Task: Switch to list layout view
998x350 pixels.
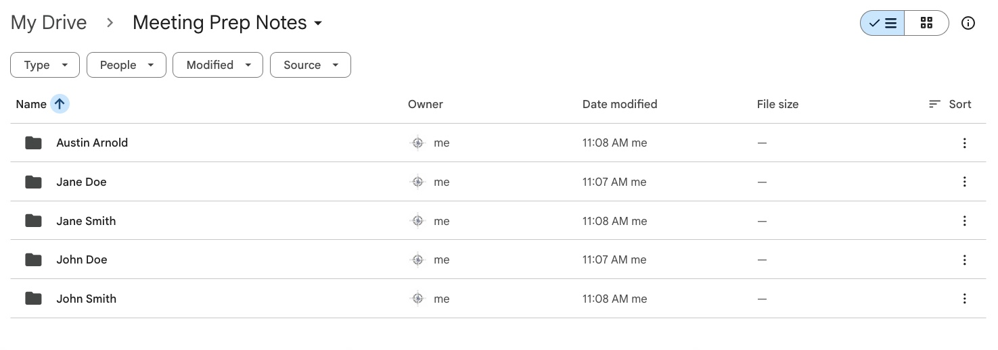Action: point(882,23)
